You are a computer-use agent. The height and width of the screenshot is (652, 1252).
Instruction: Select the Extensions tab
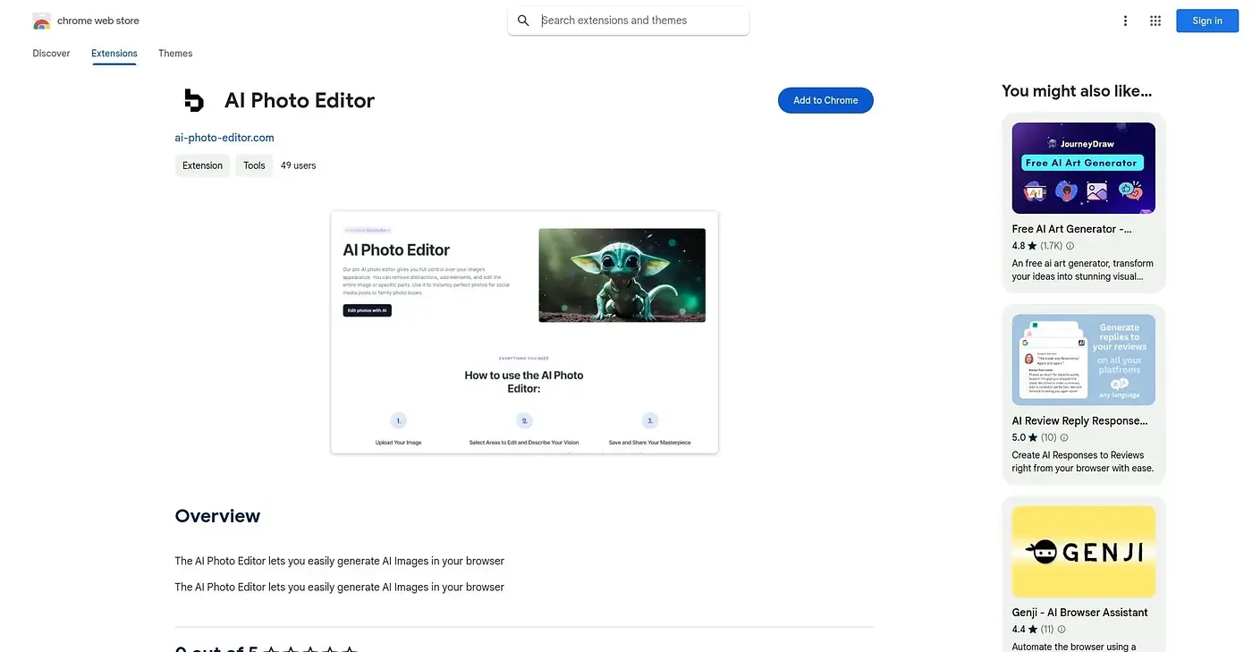(114, 54)
